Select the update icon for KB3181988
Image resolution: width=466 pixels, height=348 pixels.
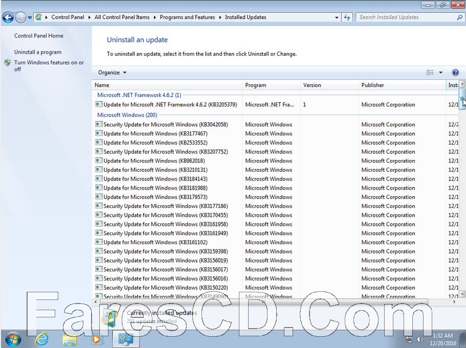tap(99, 188)
